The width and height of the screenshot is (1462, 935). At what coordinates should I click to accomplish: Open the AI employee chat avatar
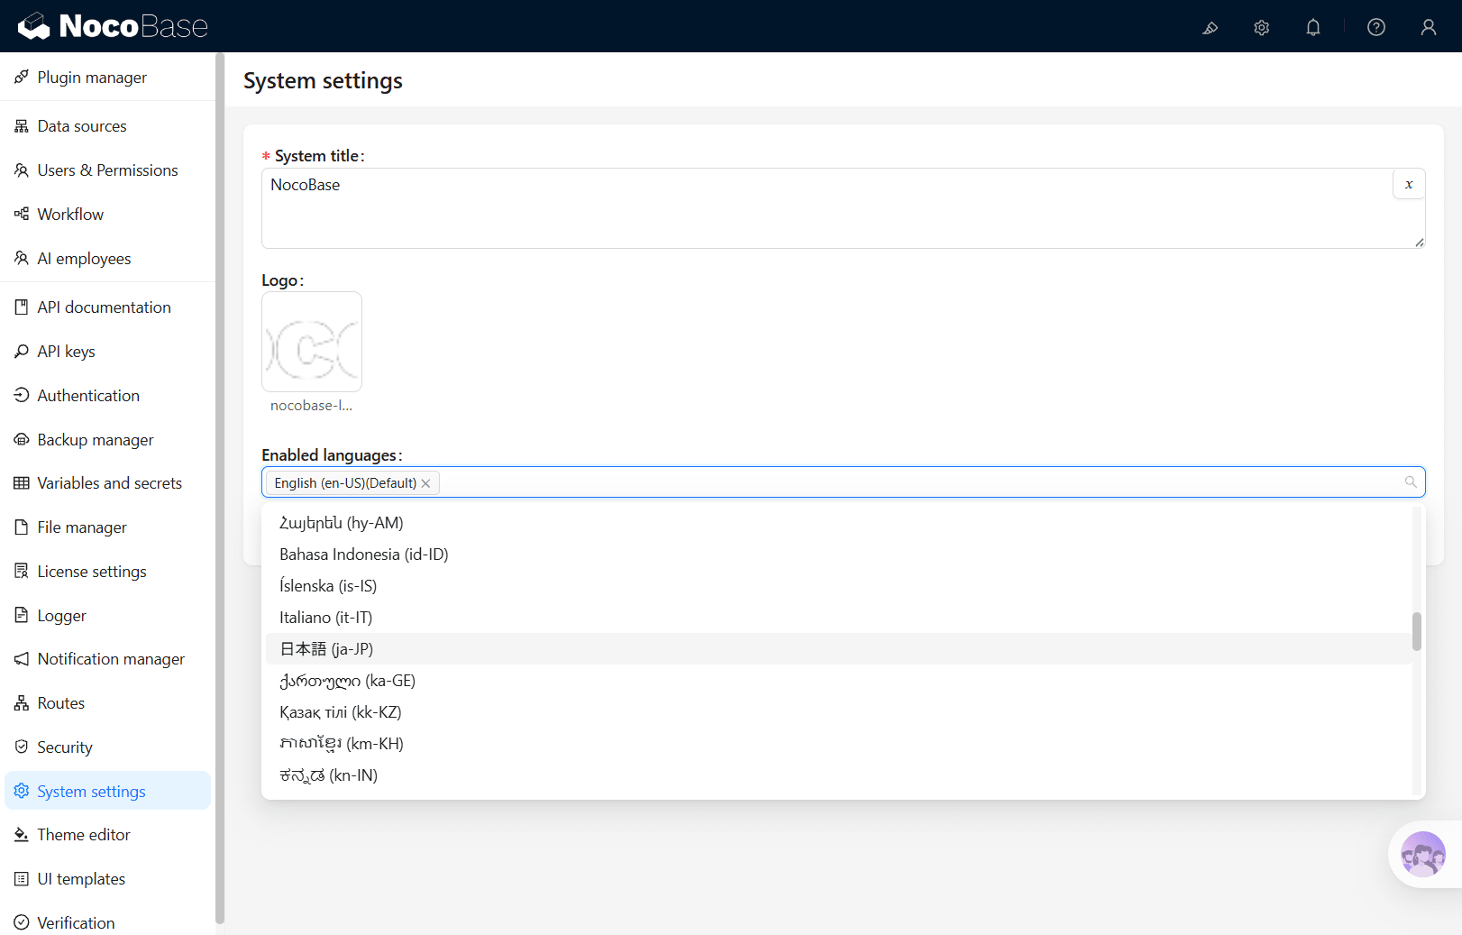(1423, 854)
